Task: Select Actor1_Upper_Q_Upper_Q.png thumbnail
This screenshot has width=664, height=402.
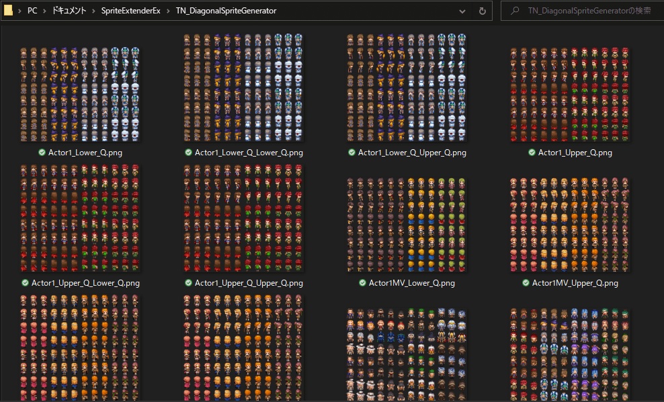Action: tap(243, 218)
